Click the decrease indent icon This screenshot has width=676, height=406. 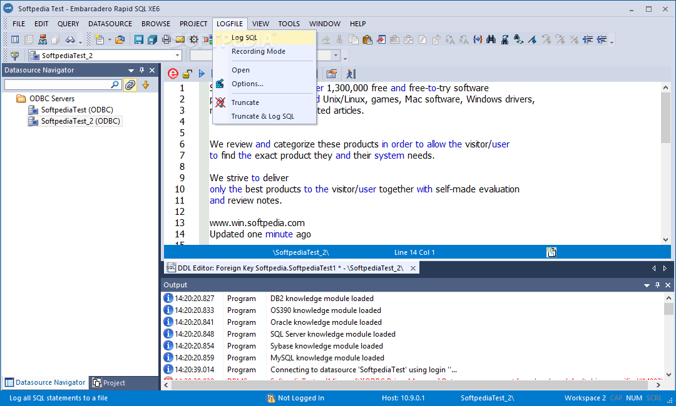click(602, 40)
